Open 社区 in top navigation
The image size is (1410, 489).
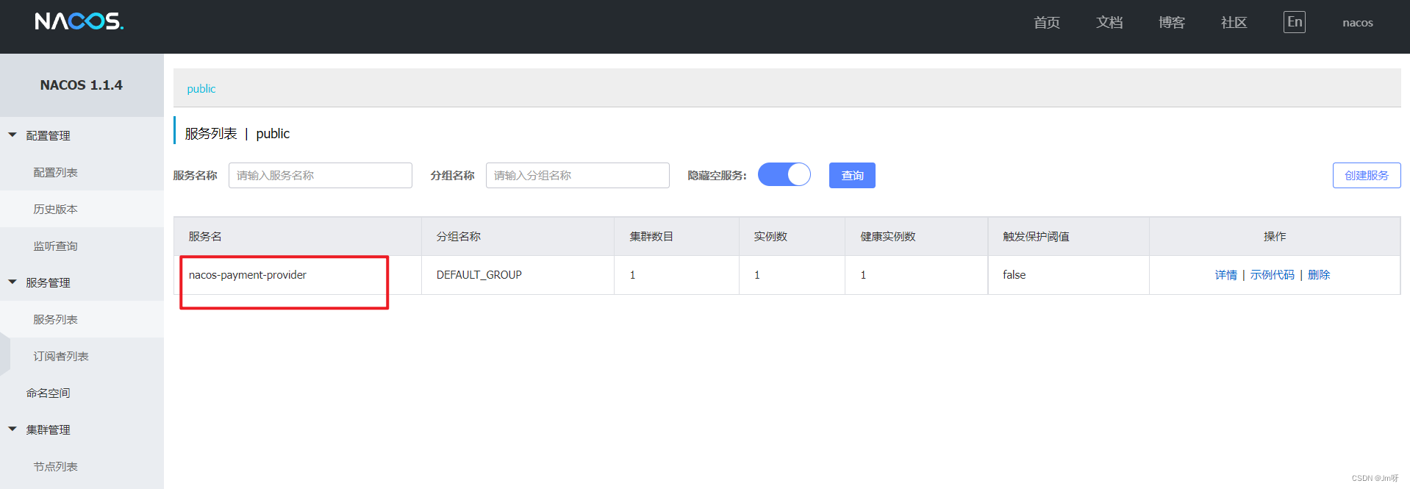(x=1234, y=23)
